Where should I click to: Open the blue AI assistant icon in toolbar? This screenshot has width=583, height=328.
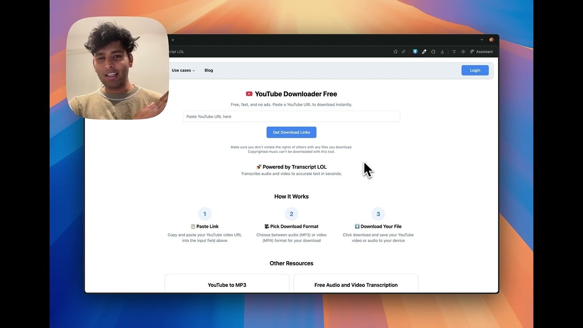(415, 51)
